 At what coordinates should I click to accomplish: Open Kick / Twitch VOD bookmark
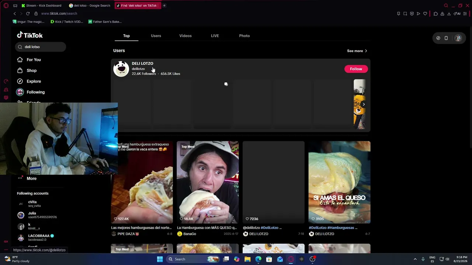click(x=67, y=22)
